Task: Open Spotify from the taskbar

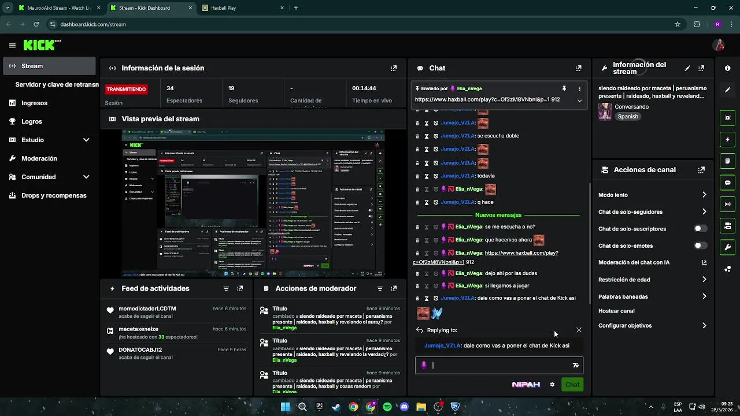Action: (387, 407)
